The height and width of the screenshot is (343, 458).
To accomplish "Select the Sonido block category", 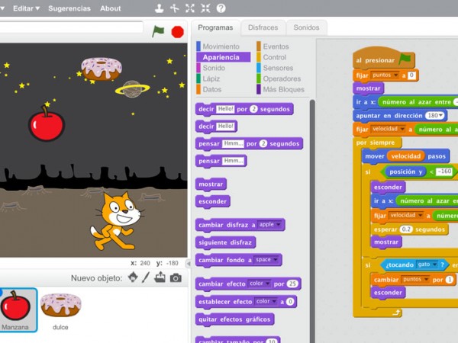I will tap(211, 68).
